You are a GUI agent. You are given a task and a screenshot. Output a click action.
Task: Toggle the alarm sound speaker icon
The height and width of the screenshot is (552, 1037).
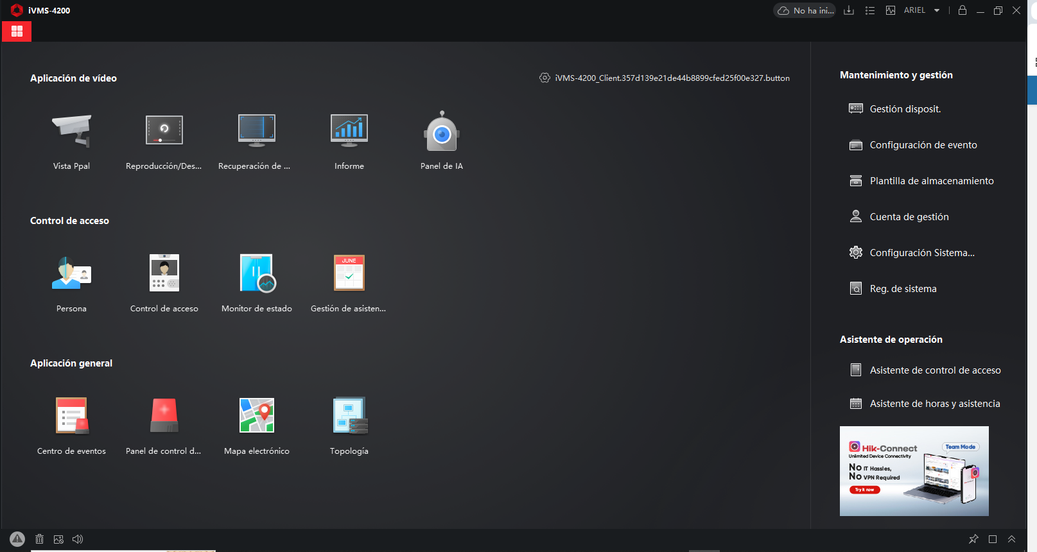click(78, 539)
